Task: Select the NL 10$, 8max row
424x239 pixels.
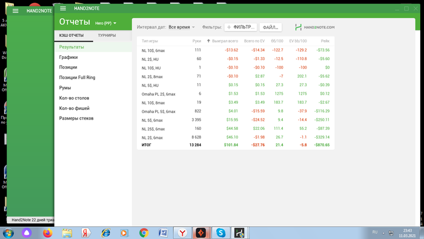Action: click(236, 103)
